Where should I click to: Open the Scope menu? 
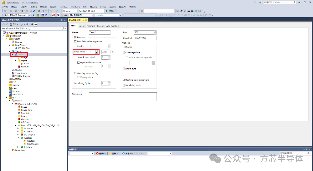[103, 7]
